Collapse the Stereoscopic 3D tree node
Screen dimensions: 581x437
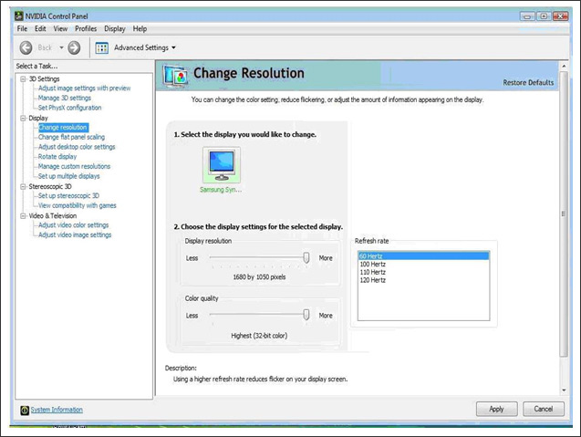(22, 186)
